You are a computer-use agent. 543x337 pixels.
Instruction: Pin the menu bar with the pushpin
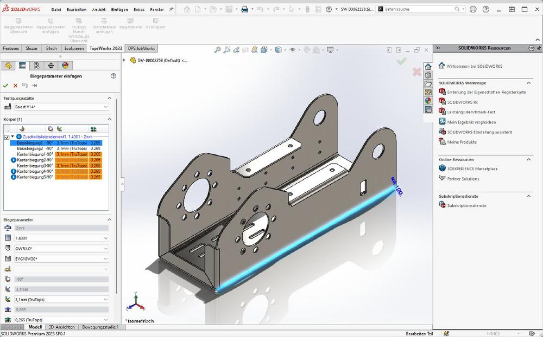[x=171, y=9]
